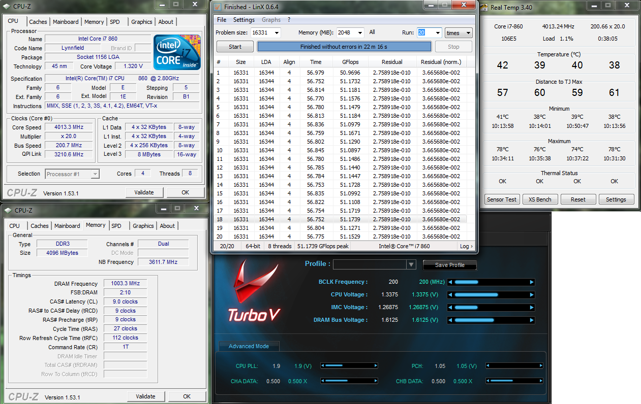Open the Problem size dropdown in LinX
This screenshot has width=641, height=404.
[277, 32]
